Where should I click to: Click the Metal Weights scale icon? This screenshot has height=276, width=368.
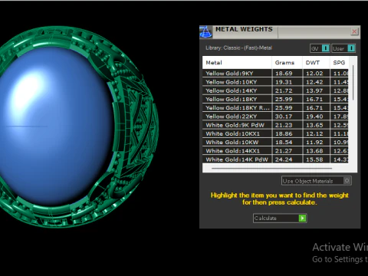coord(205,32)
